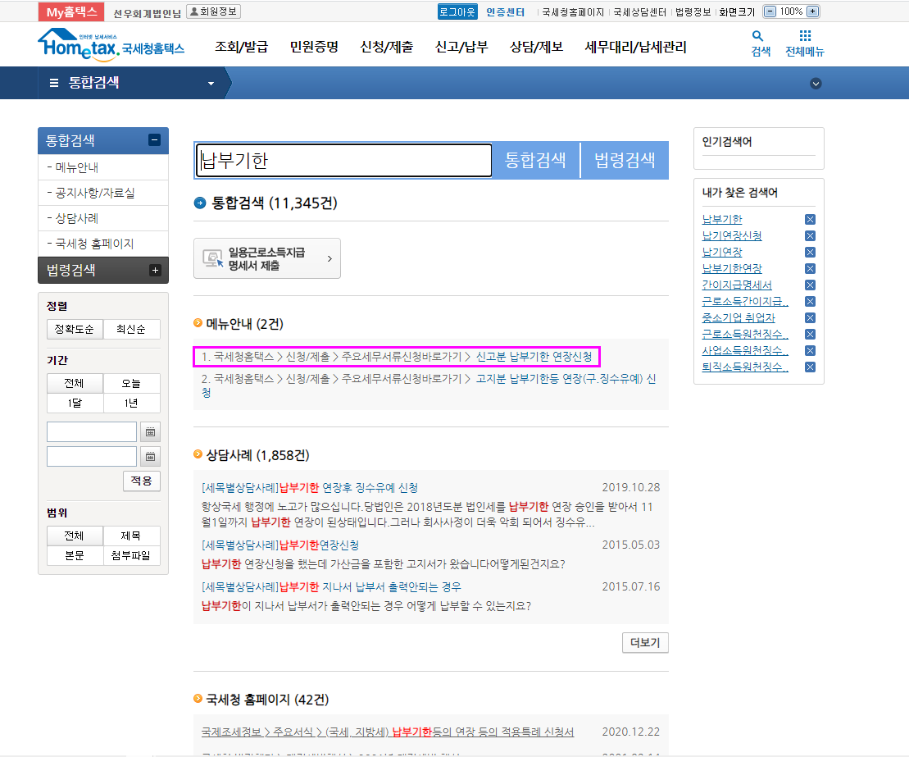Set search scope to 제목
Screen dimensions: 909x757
(131, 536)
